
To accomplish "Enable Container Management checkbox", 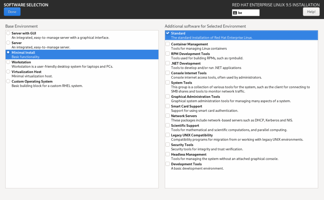I will [168, 44].
